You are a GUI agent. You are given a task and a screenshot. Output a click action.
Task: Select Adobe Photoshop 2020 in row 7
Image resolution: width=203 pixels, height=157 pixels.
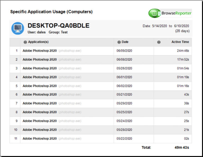coord(40,103)
